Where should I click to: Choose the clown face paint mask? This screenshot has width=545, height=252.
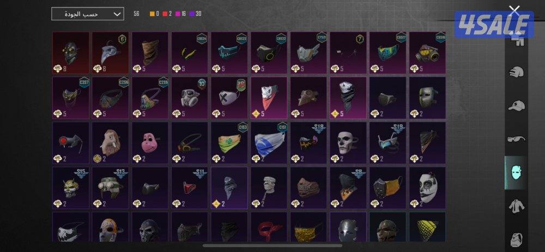click(427, 188)
